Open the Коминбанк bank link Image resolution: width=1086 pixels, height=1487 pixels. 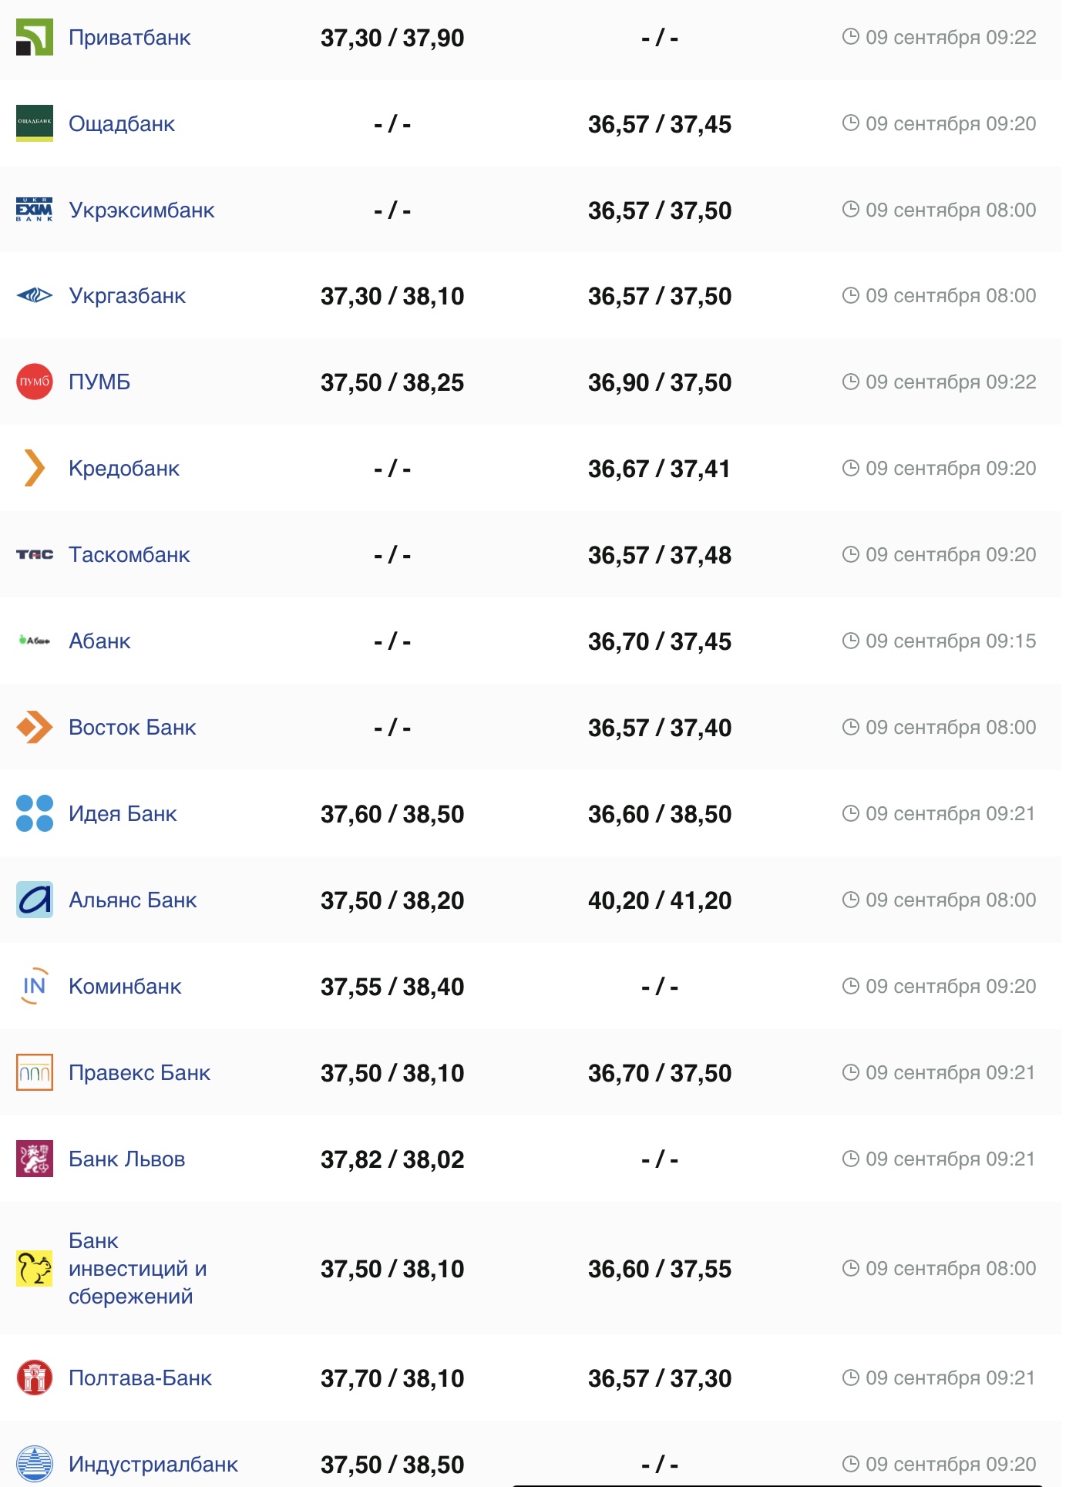click(125, 987)
